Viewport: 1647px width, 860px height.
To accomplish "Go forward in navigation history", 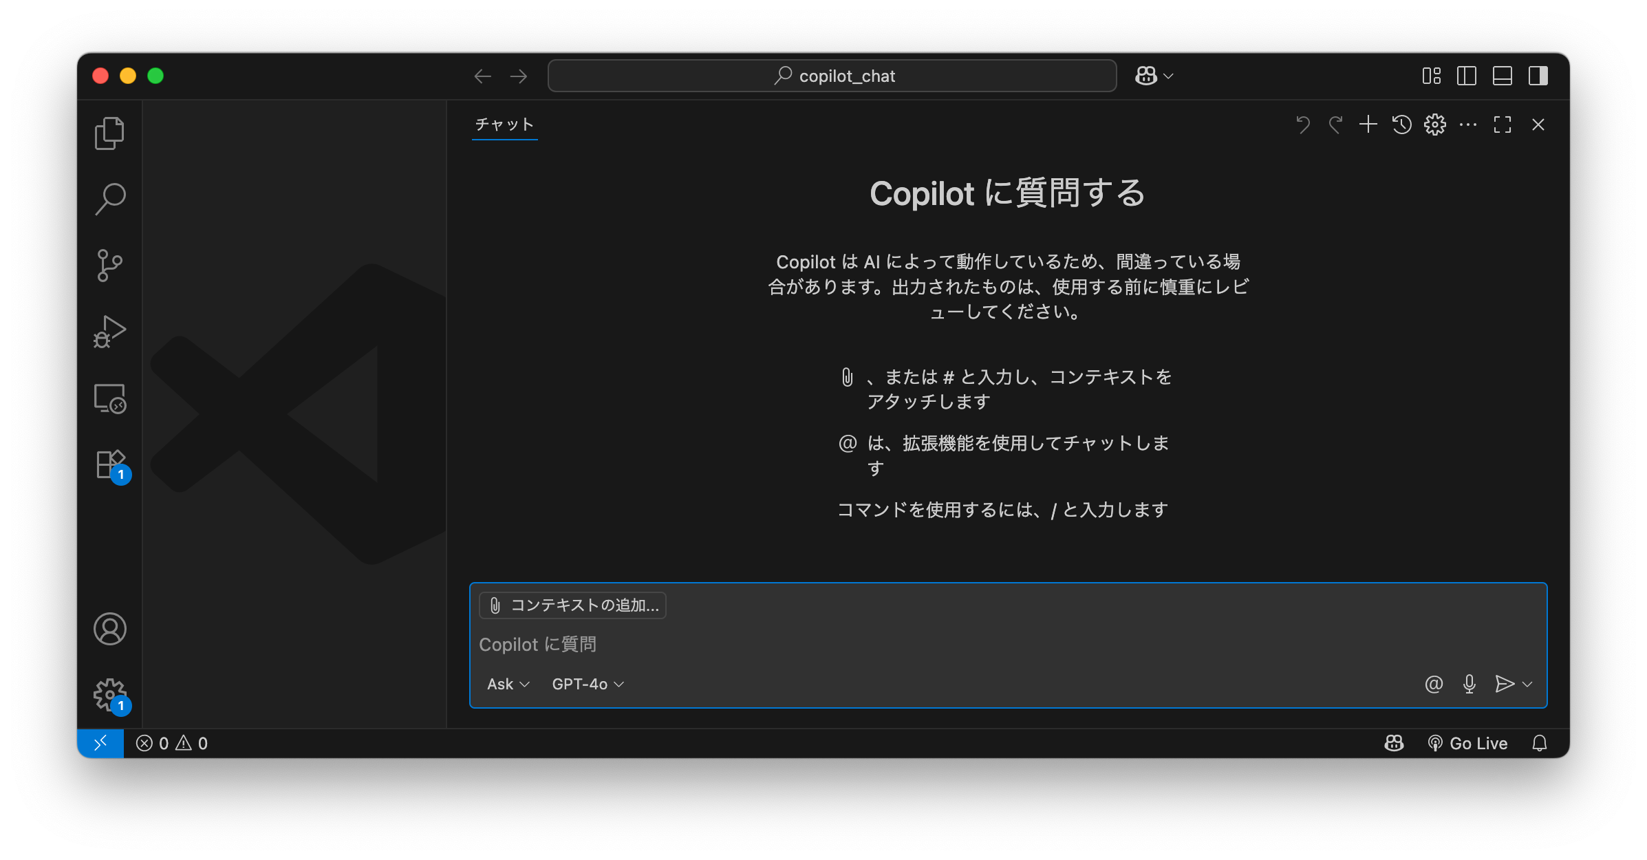I will [519, 76].
